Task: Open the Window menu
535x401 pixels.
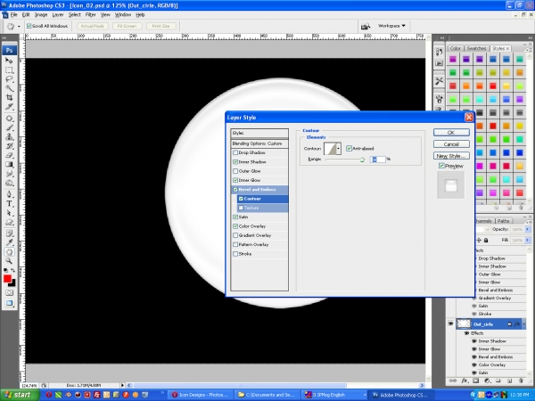Action: tap(123, 14)
